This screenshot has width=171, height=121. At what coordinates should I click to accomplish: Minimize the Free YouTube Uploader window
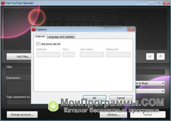152,3
